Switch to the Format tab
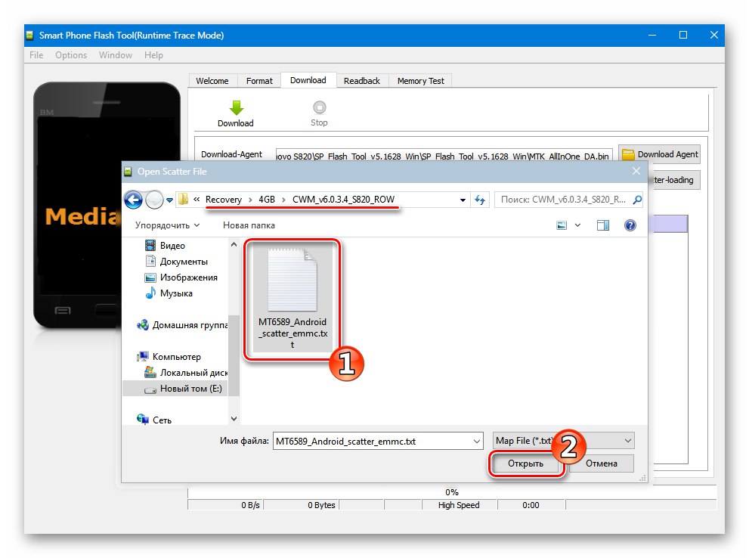Image resolution: width=749 pixels, height=558 pixels. tap(259, 80)
